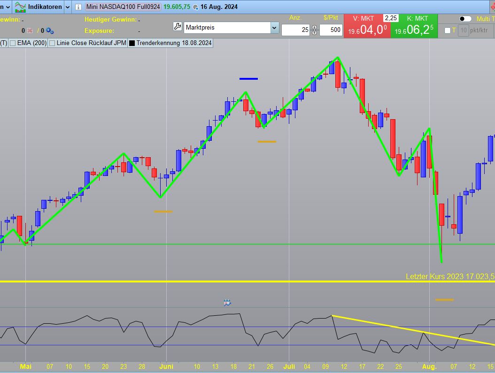Image resolution: width=495 pixels, height=373 pixels.
Task: Expand the dropdown arrow right of Indikatoren
Action: [x=68, y=7]
